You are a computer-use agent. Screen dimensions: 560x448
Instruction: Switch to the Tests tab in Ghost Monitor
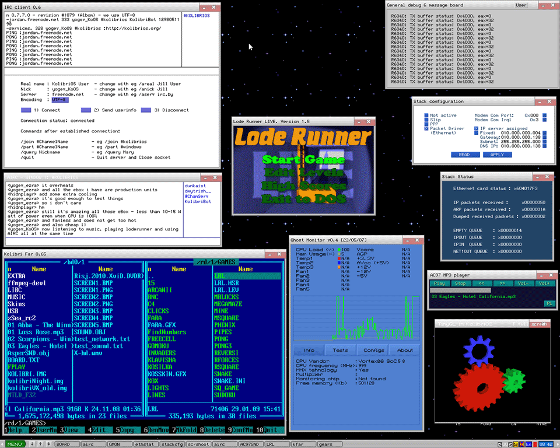tap(341, 351)
